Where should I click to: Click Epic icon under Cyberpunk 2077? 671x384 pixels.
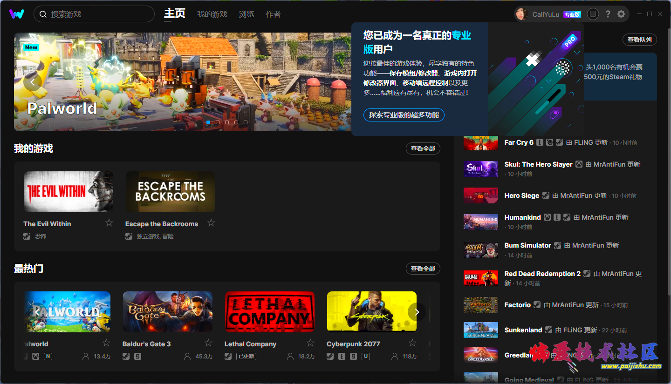tap(342, 357)
